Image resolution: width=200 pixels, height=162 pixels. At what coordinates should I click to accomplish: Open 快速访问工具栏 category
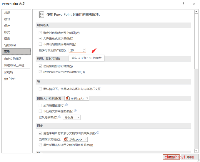[16, 65]
